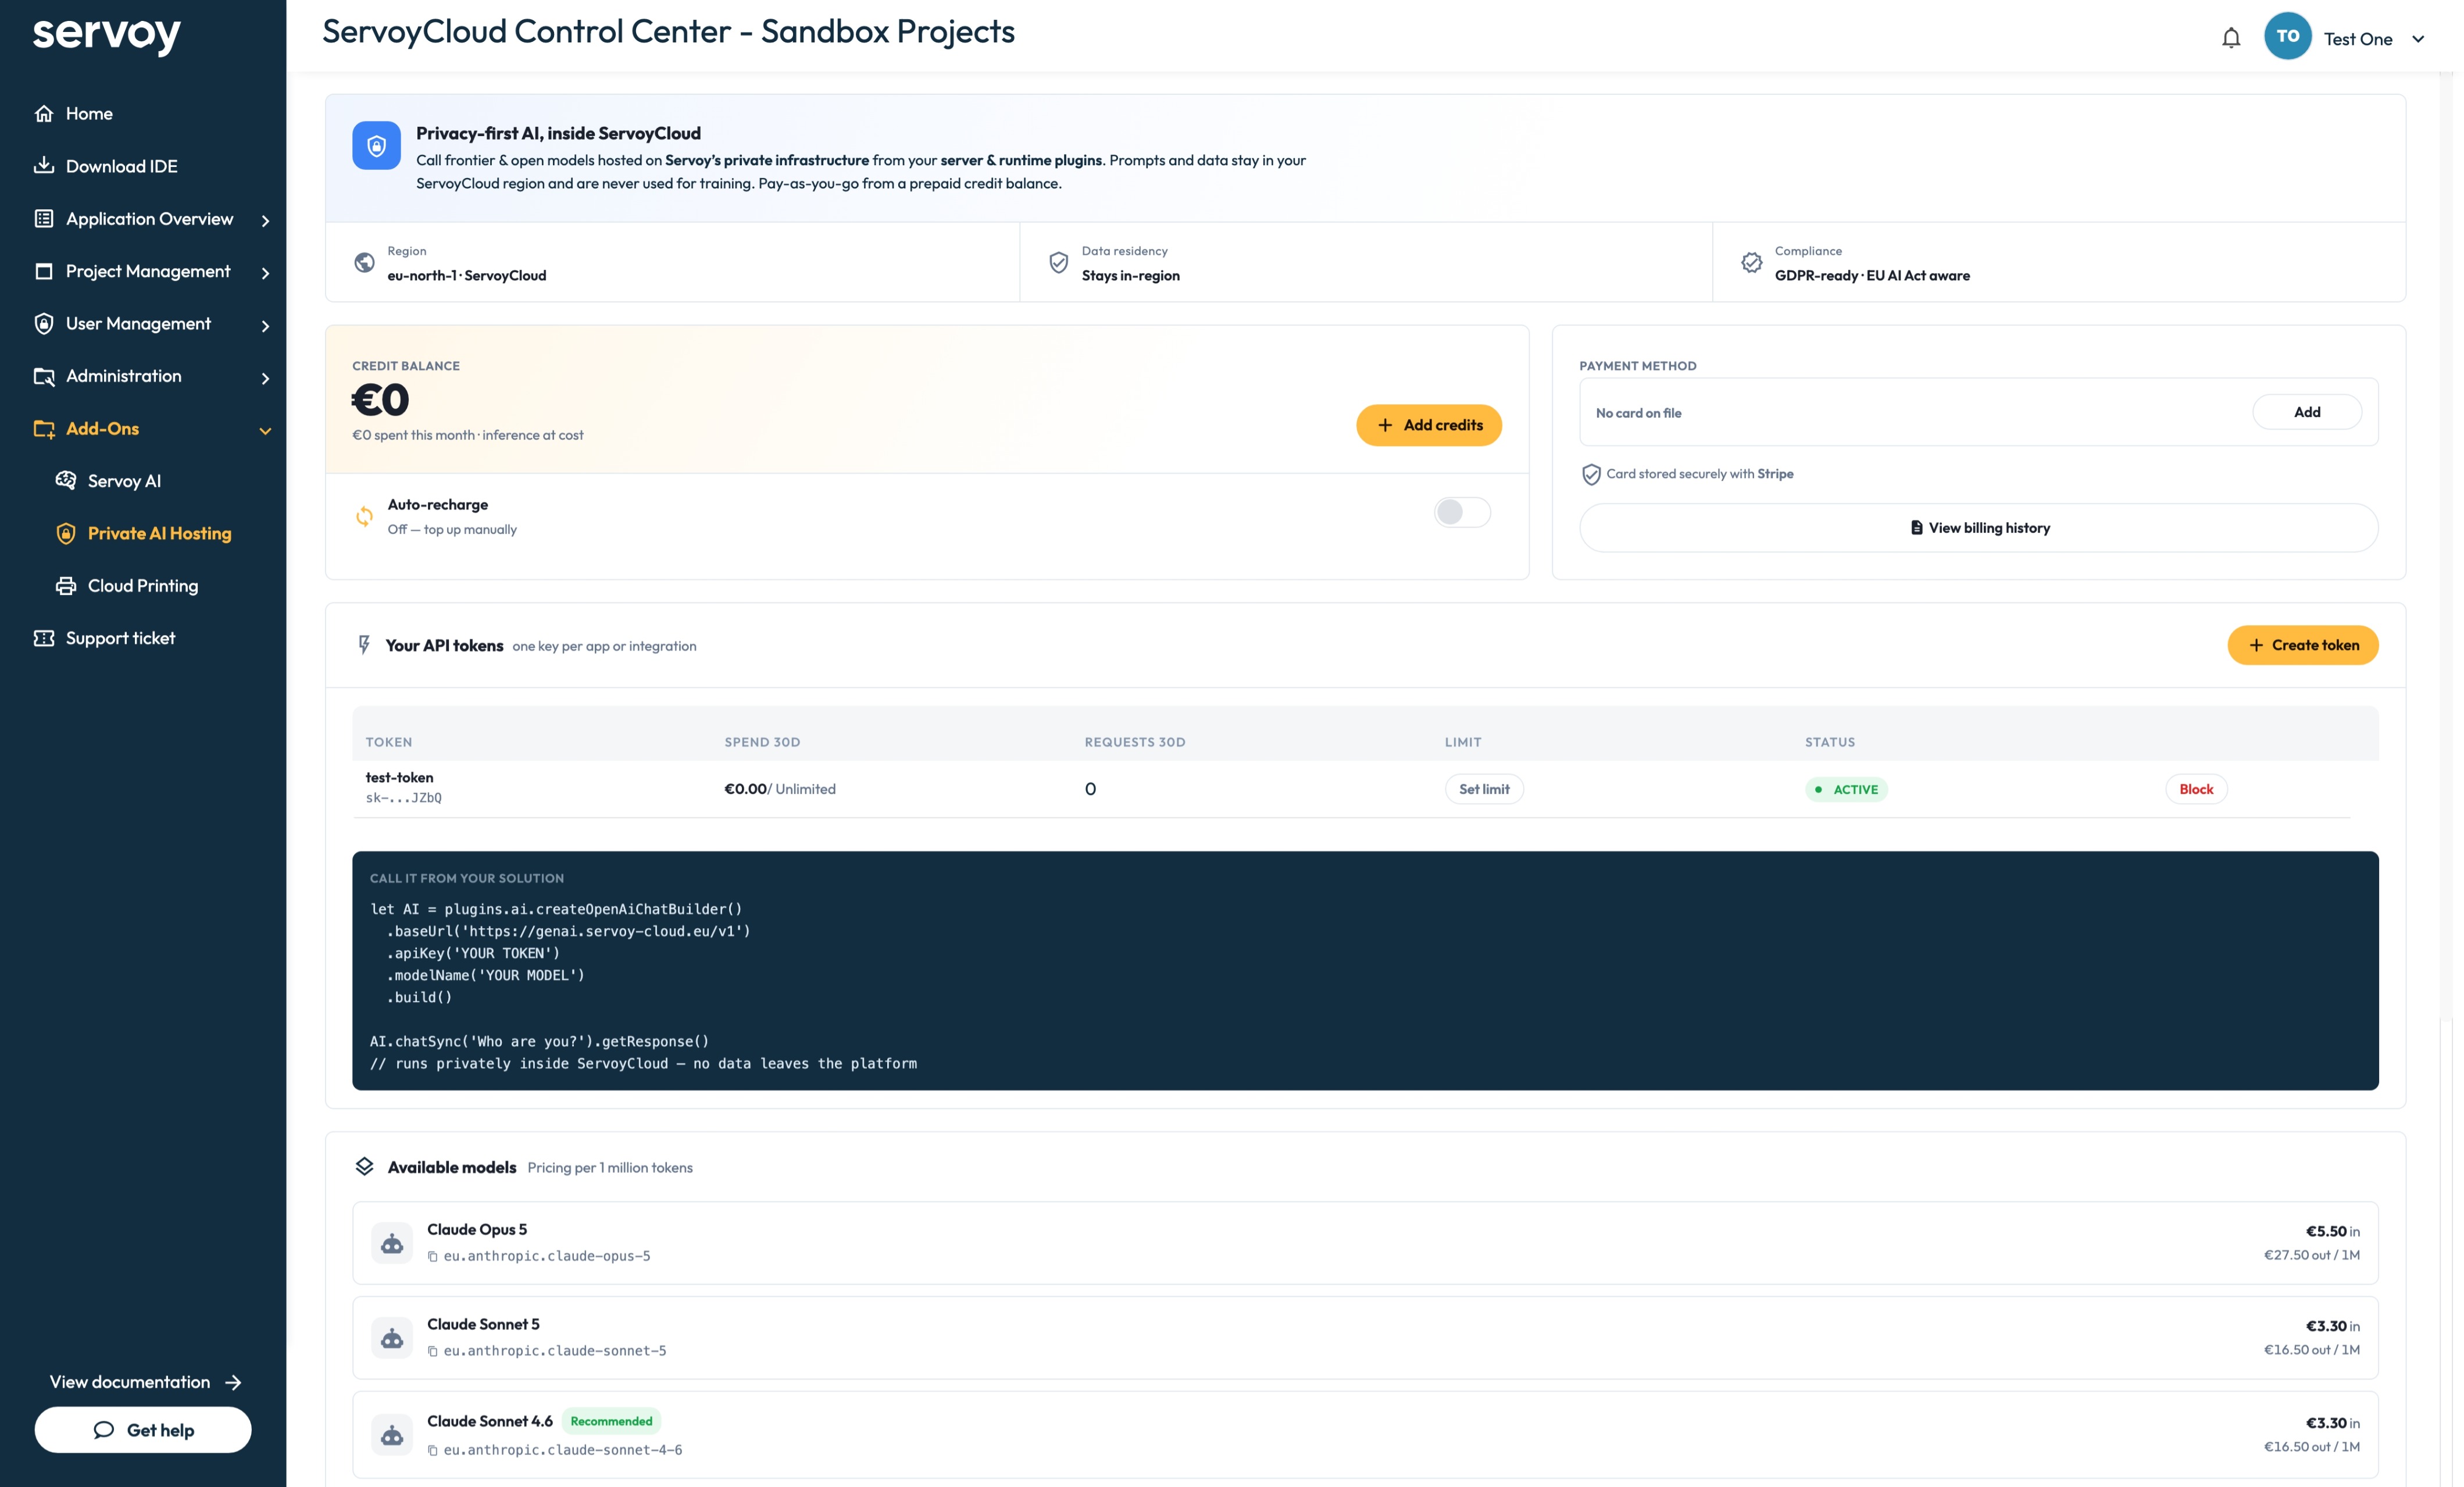The width and height of the screenshot is (2464, 1487).
Task: Set limit for test-token
Action: pyautogui.click(x=1484, y=789)
